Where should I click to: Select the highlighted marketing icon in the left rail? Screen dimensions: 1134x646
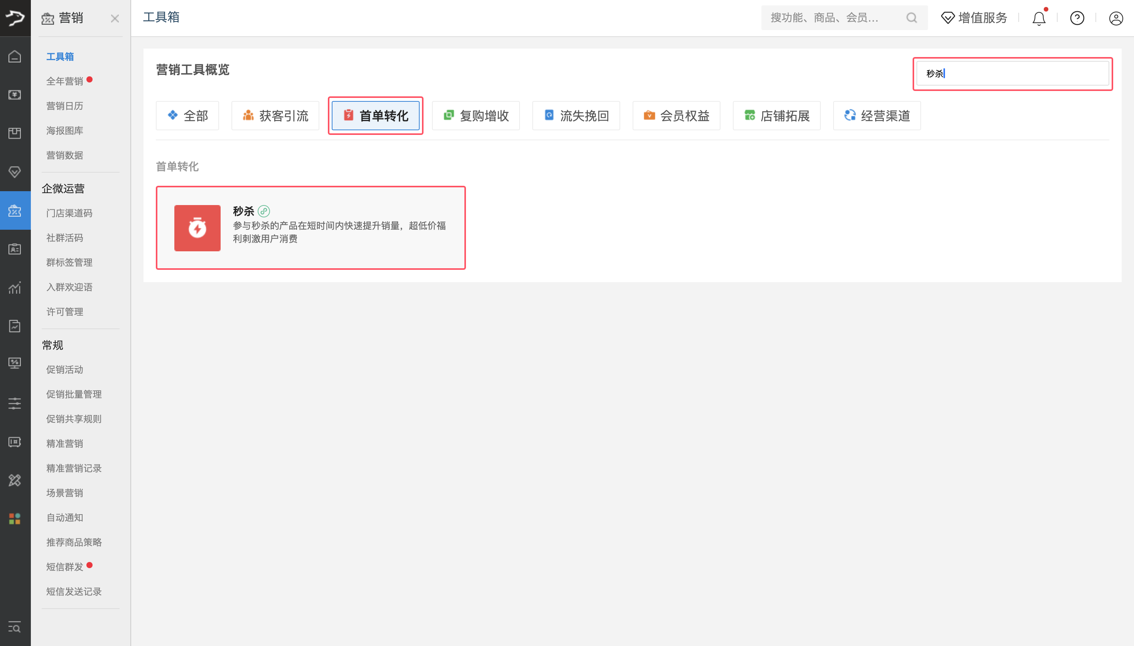[x=15, y=210]
